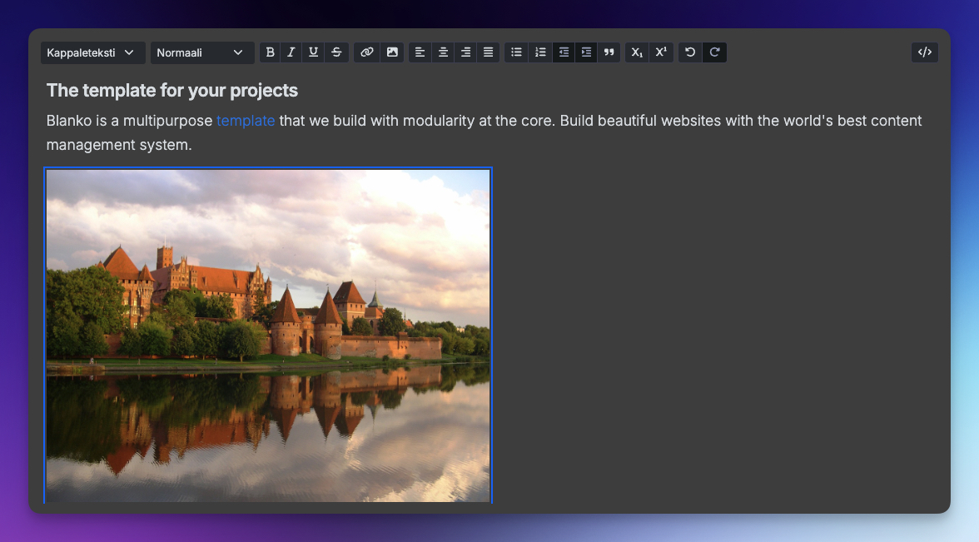Create a numbered list
This screenshot has width=979, height=542.
(x=540, y=52)
